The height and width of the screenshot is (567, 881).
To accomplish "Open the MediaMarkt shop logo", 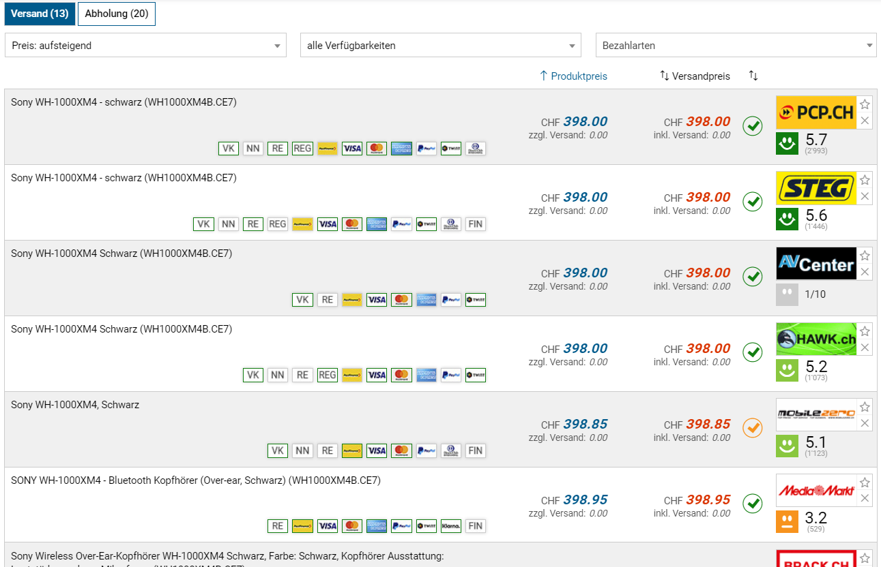I will 816,491.
